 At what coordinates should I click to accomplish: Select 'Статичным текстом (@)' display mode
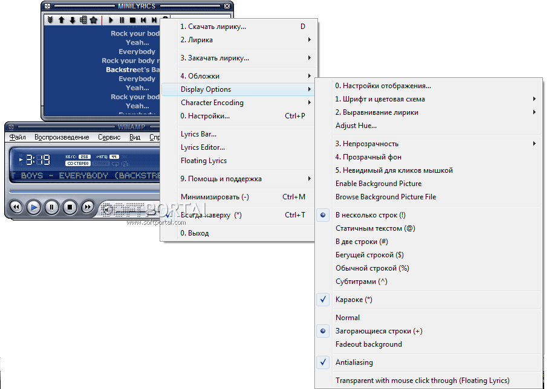point(429,228)
